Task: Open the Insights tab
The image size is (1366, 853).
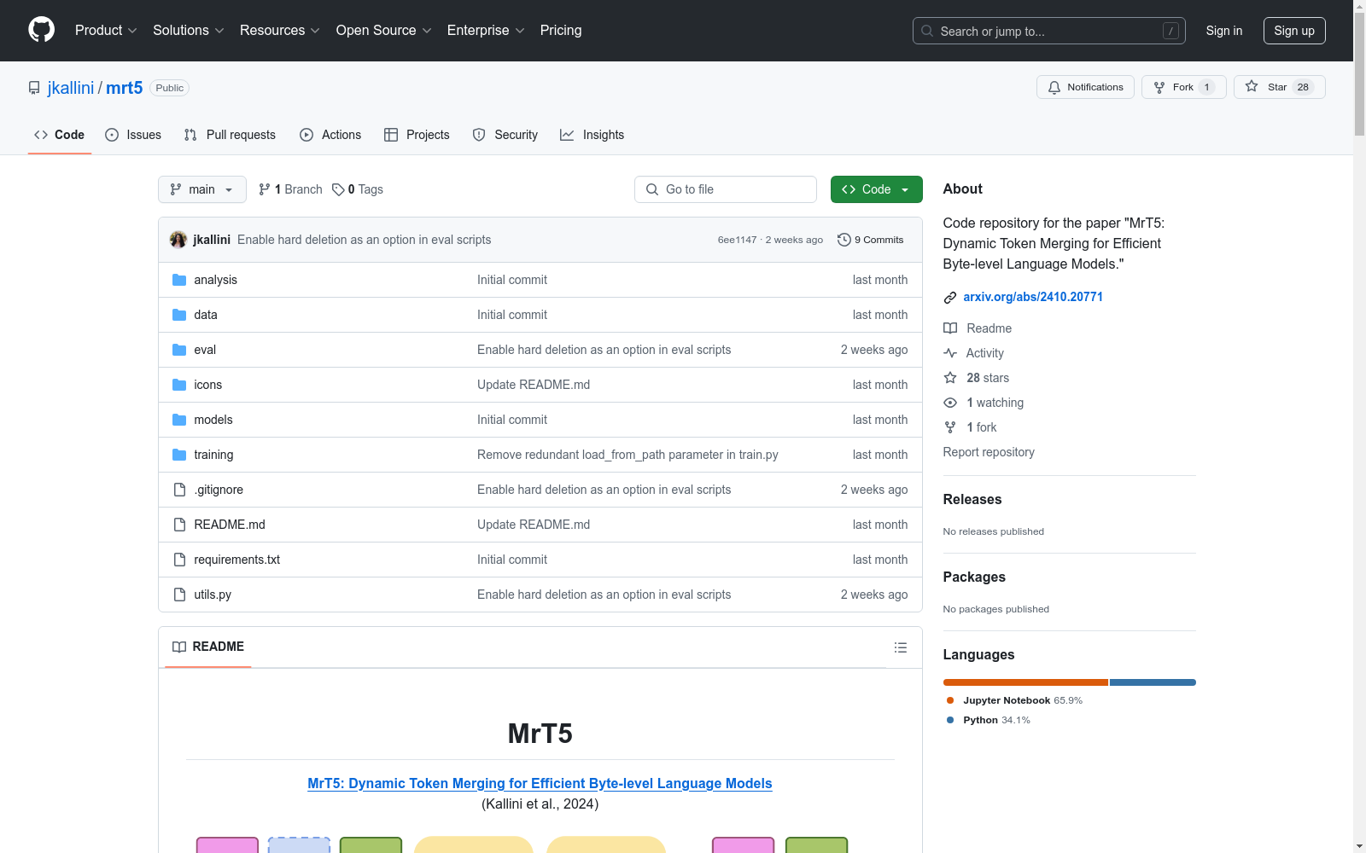Action: [x=593, y=135]
